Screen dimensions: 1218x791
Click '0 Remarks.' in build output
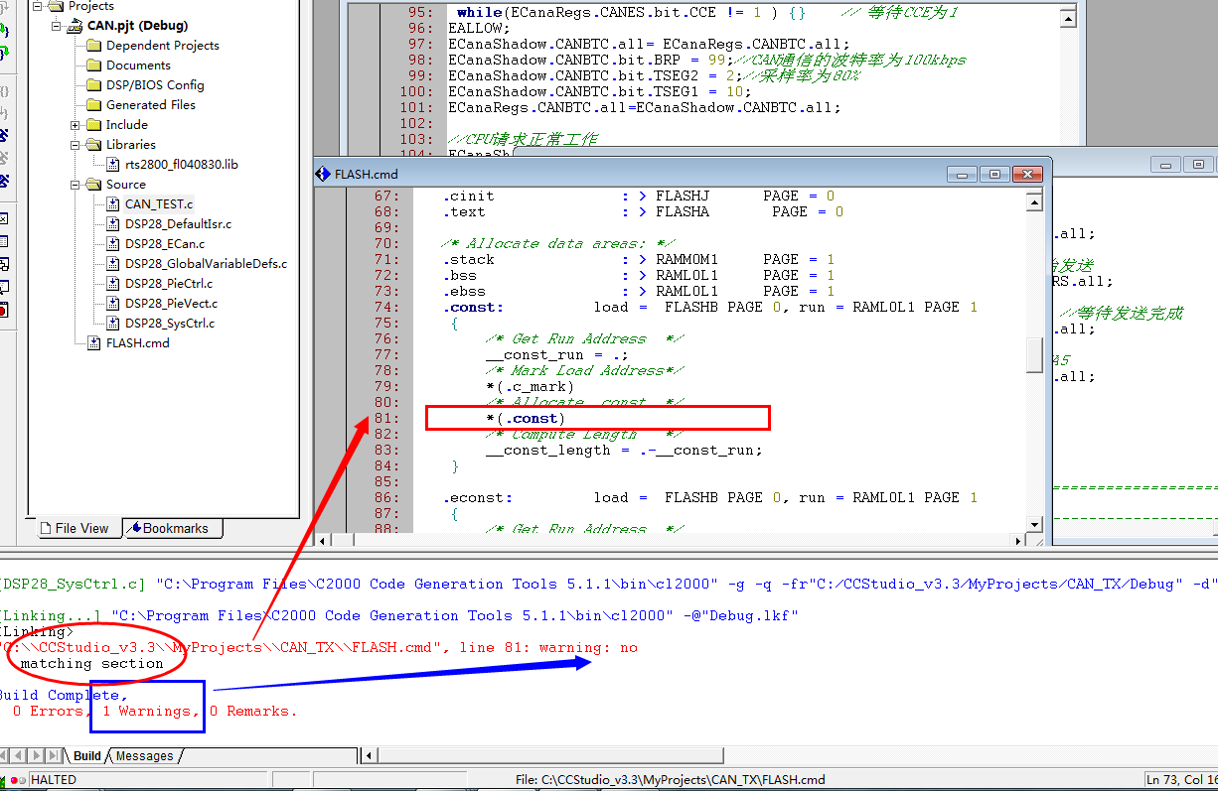(x=253, y=711)
